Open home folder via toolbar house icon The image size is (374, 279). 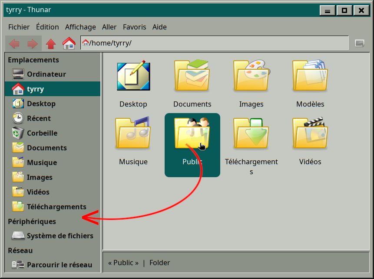pyautogui.click(x=69, y=43)
